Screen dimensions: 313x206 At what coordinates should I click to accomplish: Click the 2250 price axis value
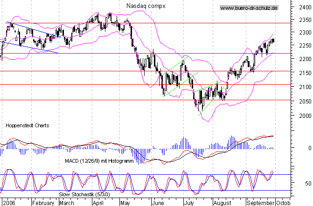(x=305, y=46)
